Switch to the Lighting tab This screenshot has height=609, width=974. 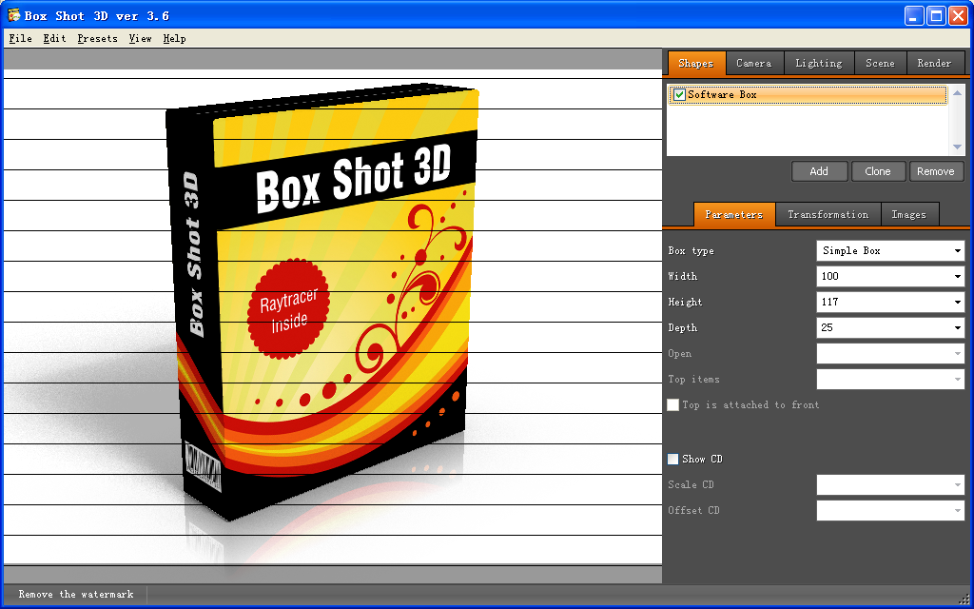[819, 64]
